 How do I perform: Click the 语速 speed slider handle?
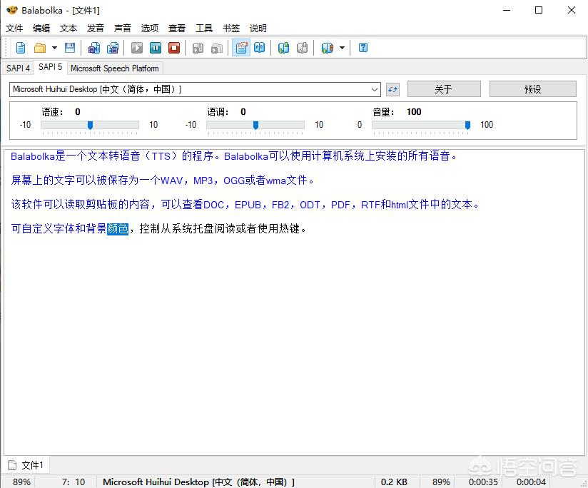coord(90,125)
